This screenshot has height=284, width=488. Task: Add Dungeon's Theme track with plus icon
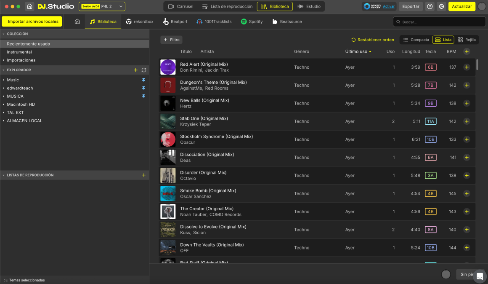[467, 85]
